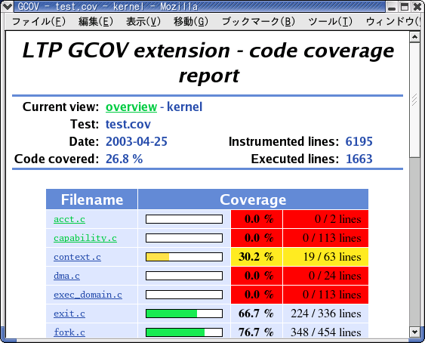Open the exit.c coverage link
The image size is (425, 343).
pyautogui.click(x=69, y=314)
